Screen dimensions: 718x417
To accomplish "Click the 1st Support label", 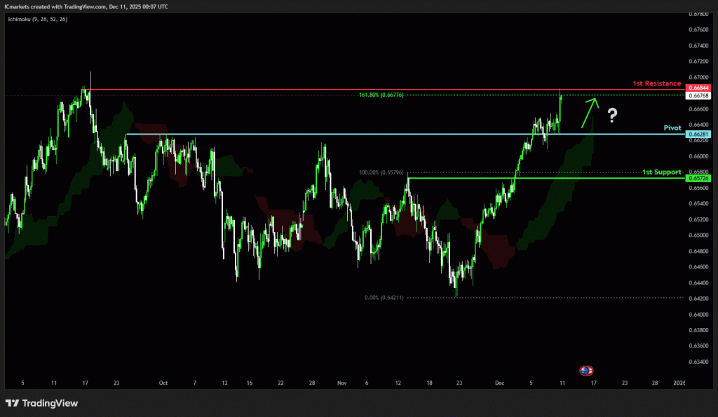I will 661,172.
